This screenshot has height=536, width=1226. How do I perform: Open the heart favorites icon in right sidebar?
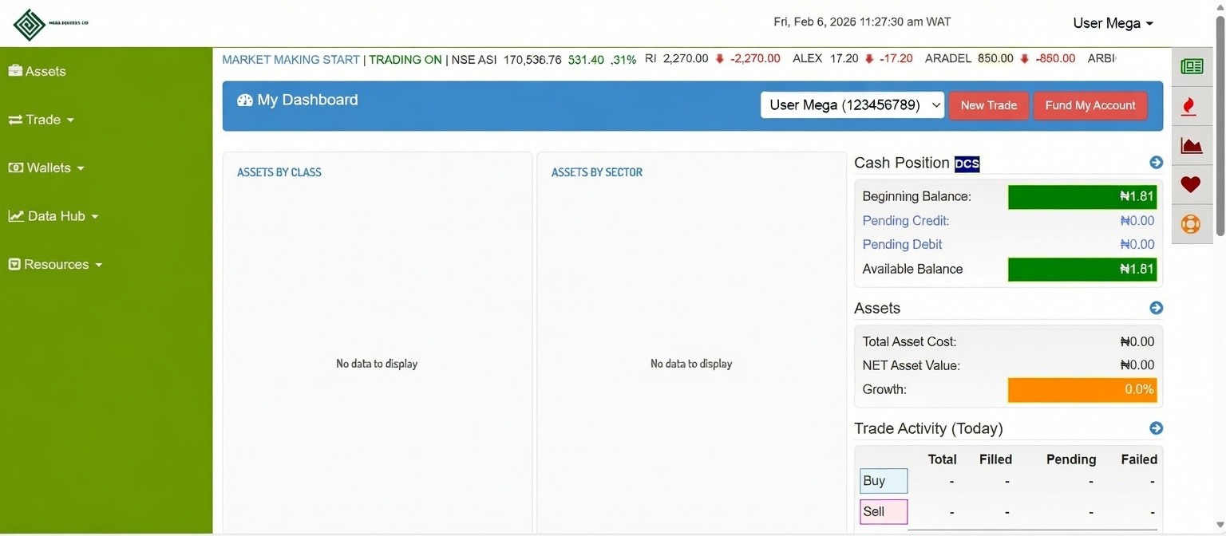click(1190, 184)
